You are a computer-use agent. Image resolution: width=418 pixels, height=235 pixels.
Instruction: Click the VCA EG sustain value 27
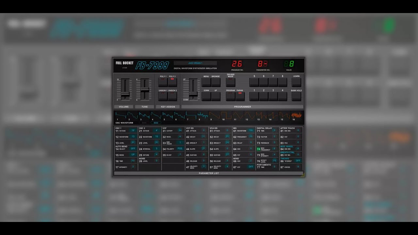(227, 155)
